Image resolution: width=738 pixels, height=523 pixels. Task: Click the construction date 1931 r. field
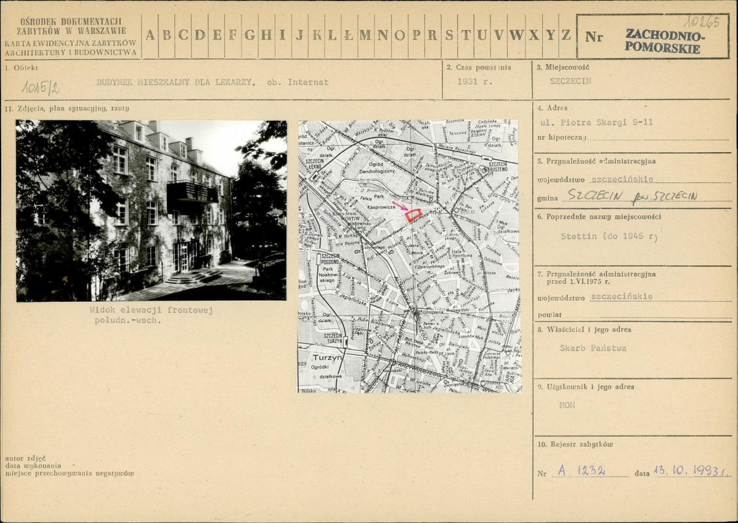(474, 81)
